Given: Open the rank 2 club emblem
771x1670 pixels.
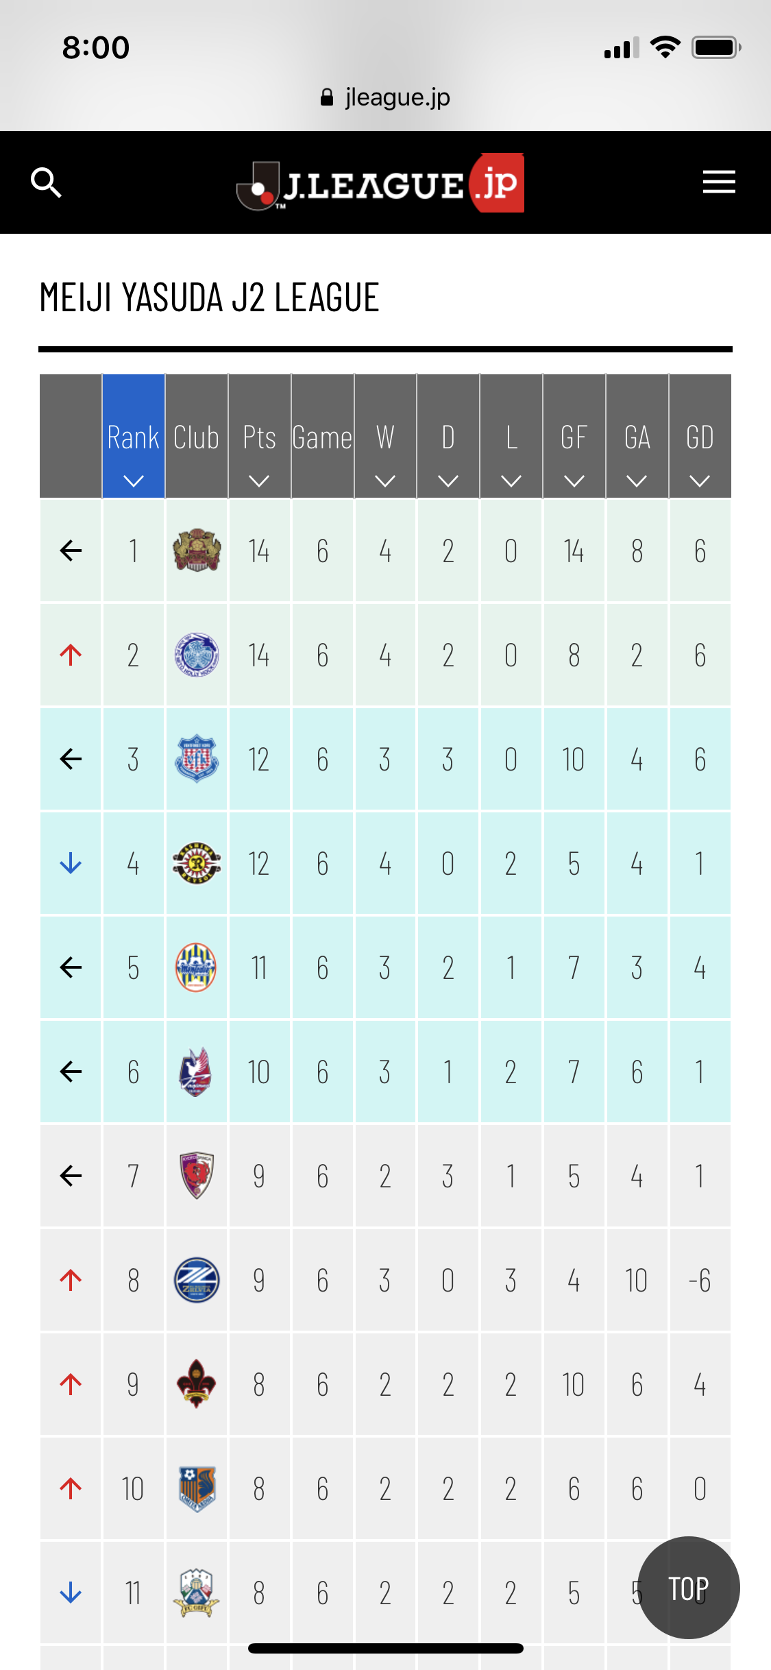Looking at the screenshot, I should (197, 655).
